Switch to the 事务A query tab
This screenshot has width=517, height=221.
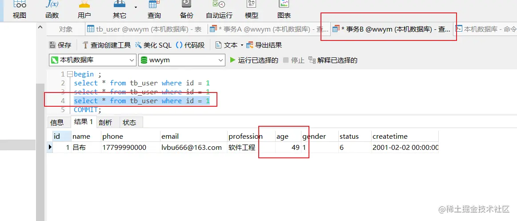coord(269,29)
